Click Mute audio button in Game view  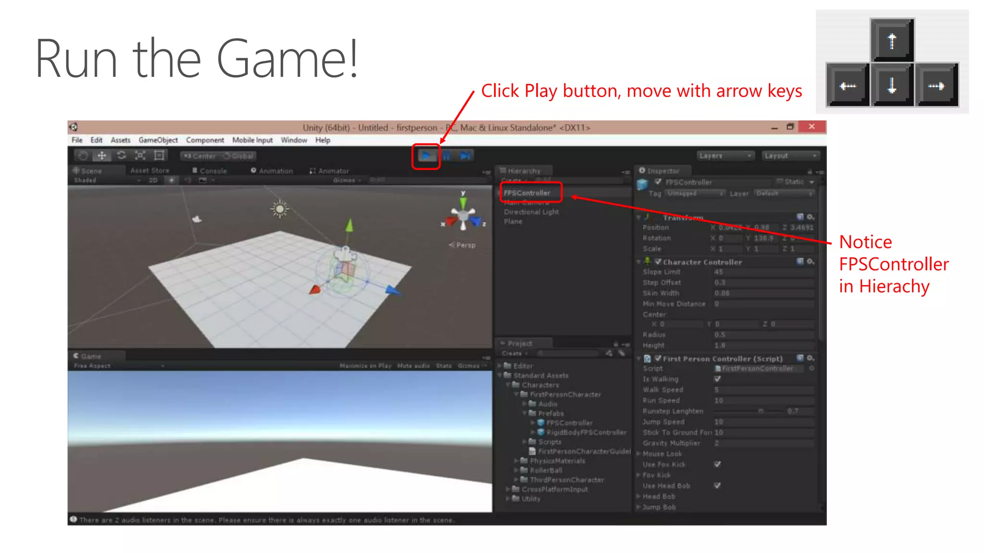(x=413, y=366)
